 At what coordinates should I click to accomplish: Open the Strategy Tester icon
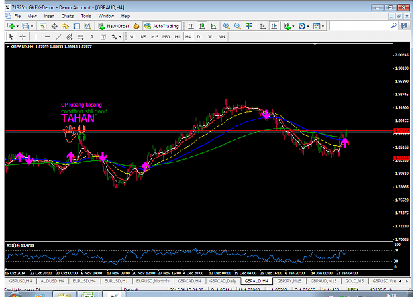(x=87, y=26)
